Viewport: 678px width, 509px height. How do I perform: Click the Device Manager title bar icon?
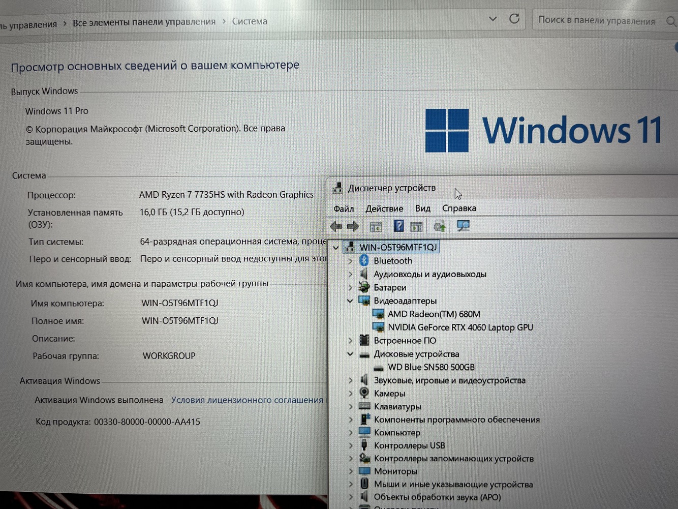point(337,188)
